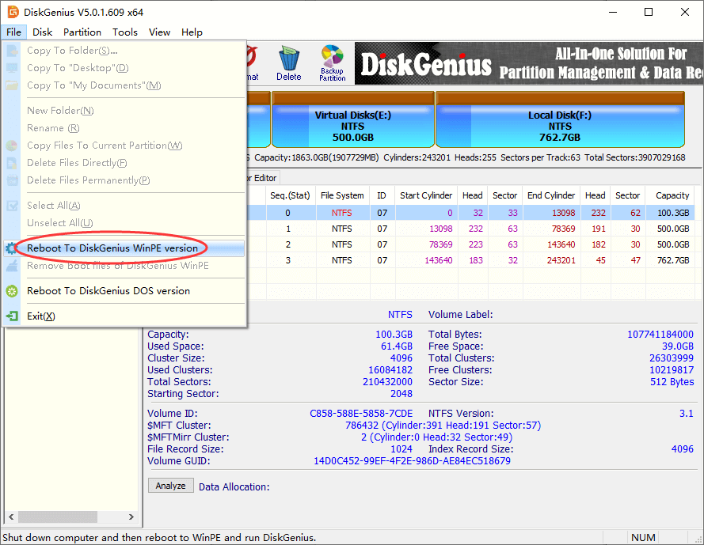Click the DiskGenius logo in title bar

click(12, 12)
